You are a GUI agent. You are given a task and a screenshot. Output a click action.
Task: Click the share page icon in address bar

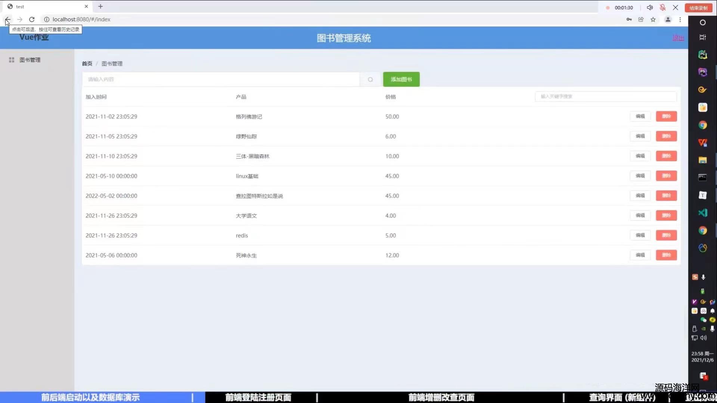click(641, 19)
